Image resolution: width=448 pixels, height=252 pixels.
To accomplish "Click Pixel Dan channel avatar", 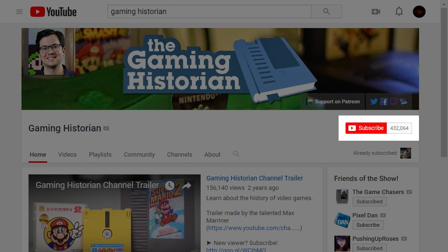I will 342,220.
